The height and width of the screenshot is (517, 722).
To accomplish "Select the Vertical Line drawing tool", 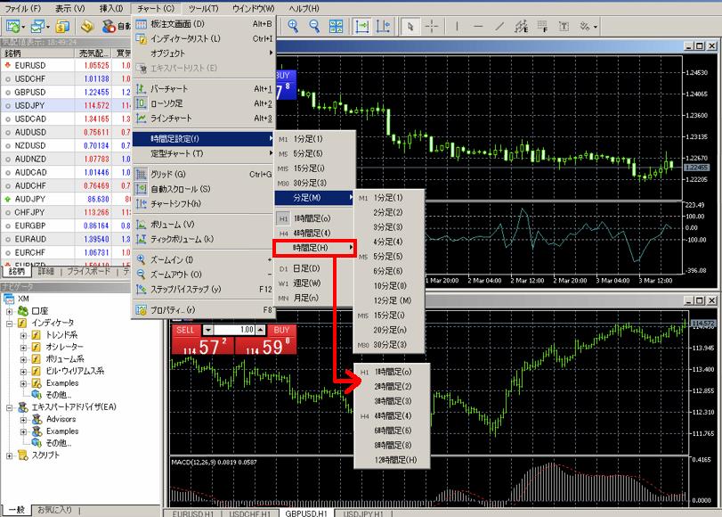I will [x=457, y=26].
